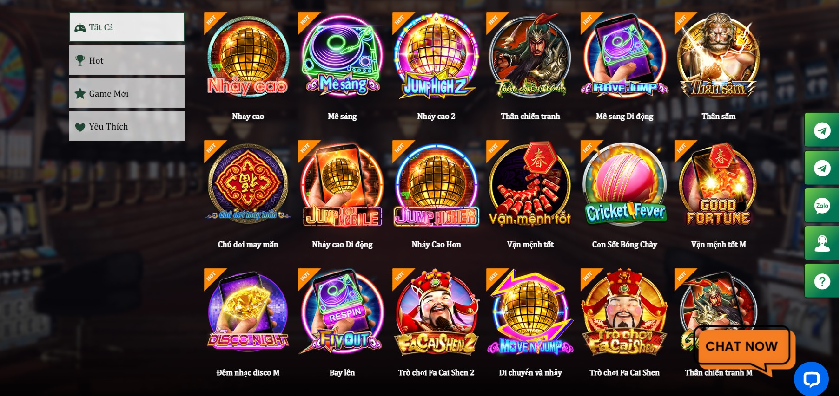The image size is (840, 396).
Task: Click the first Telegram contact icon
Action: point(822,130)
